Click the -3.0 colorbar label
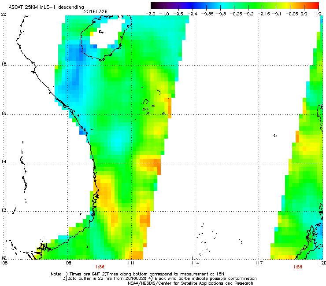The height and width of the screenshot is (286, 326). tap(150, 14)
